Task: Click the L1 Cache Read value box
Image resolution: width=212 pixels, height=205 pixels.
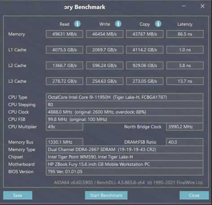Action: (65, 50)
